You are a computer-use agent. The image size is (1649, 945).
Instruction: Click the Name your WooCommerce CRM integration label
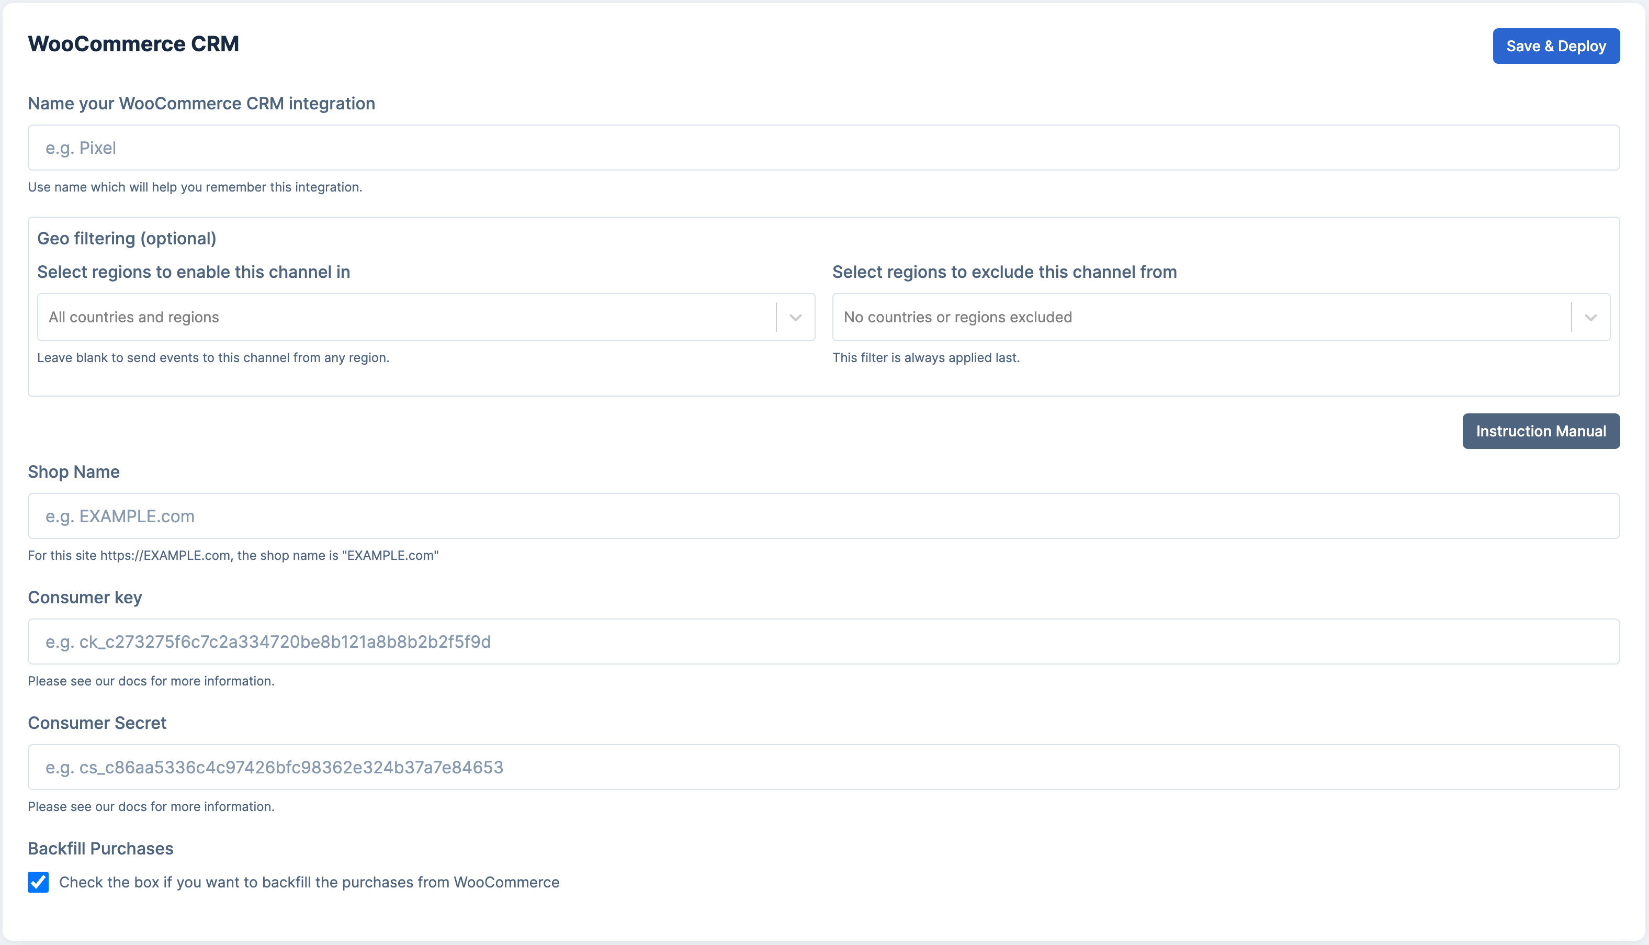[x=201, y=104]
